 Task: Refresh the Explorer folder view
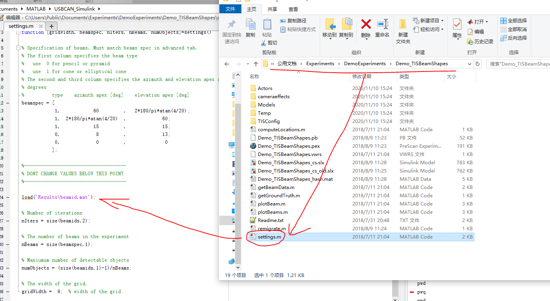click(x=478, y=64)
